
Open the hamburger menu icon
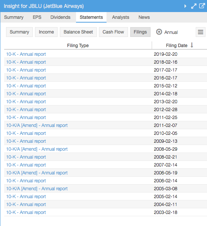(x=201, y=32)
